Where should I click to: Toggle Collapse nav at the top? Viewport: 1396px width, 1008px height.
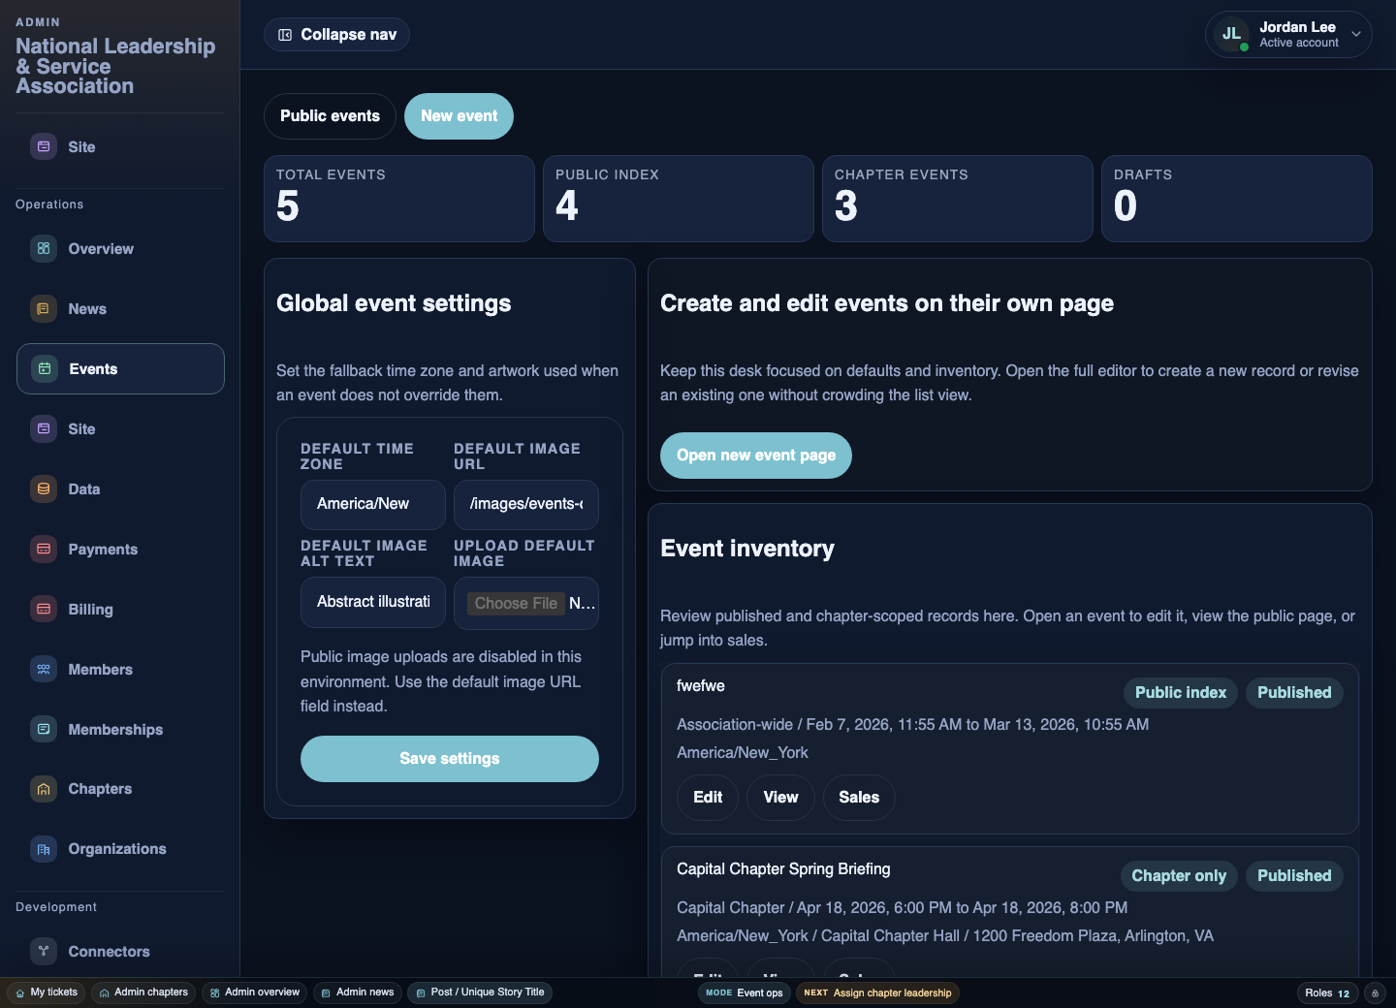pos(336,34)
